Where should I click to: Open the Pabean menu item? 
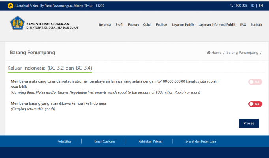click(133, 24)
